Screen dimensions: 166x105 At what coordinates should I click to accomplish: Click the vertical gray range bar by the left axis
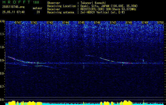click(x=5, y=61)
